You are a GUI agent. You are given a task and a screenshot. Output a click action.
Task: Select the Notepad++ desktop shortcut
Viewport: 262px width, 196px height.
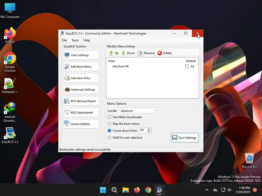tap(10, 85)
